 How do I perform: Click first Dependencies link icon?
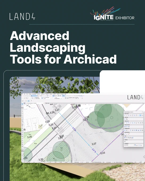[125, 134]
